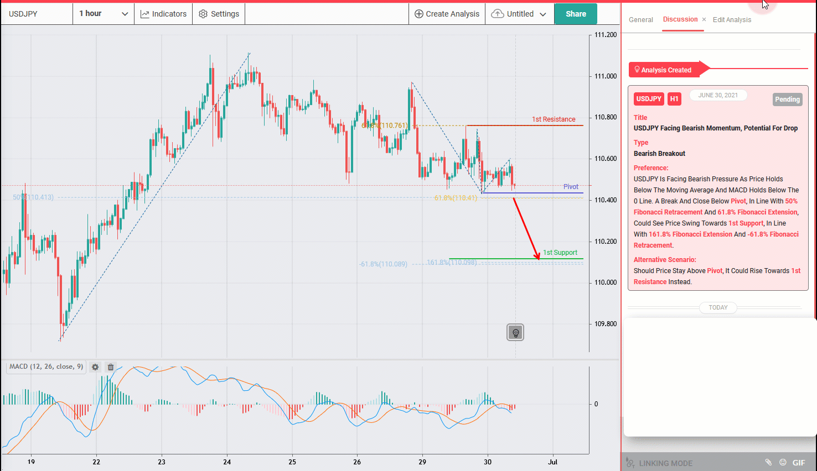Open chart Settings
The height and width of the screenshot is (471, 817).
pos(219,14)
